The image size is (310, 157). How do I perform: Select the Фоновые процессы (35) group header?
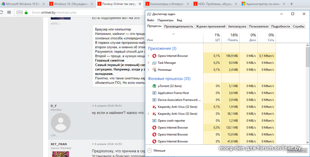(169, 79)
